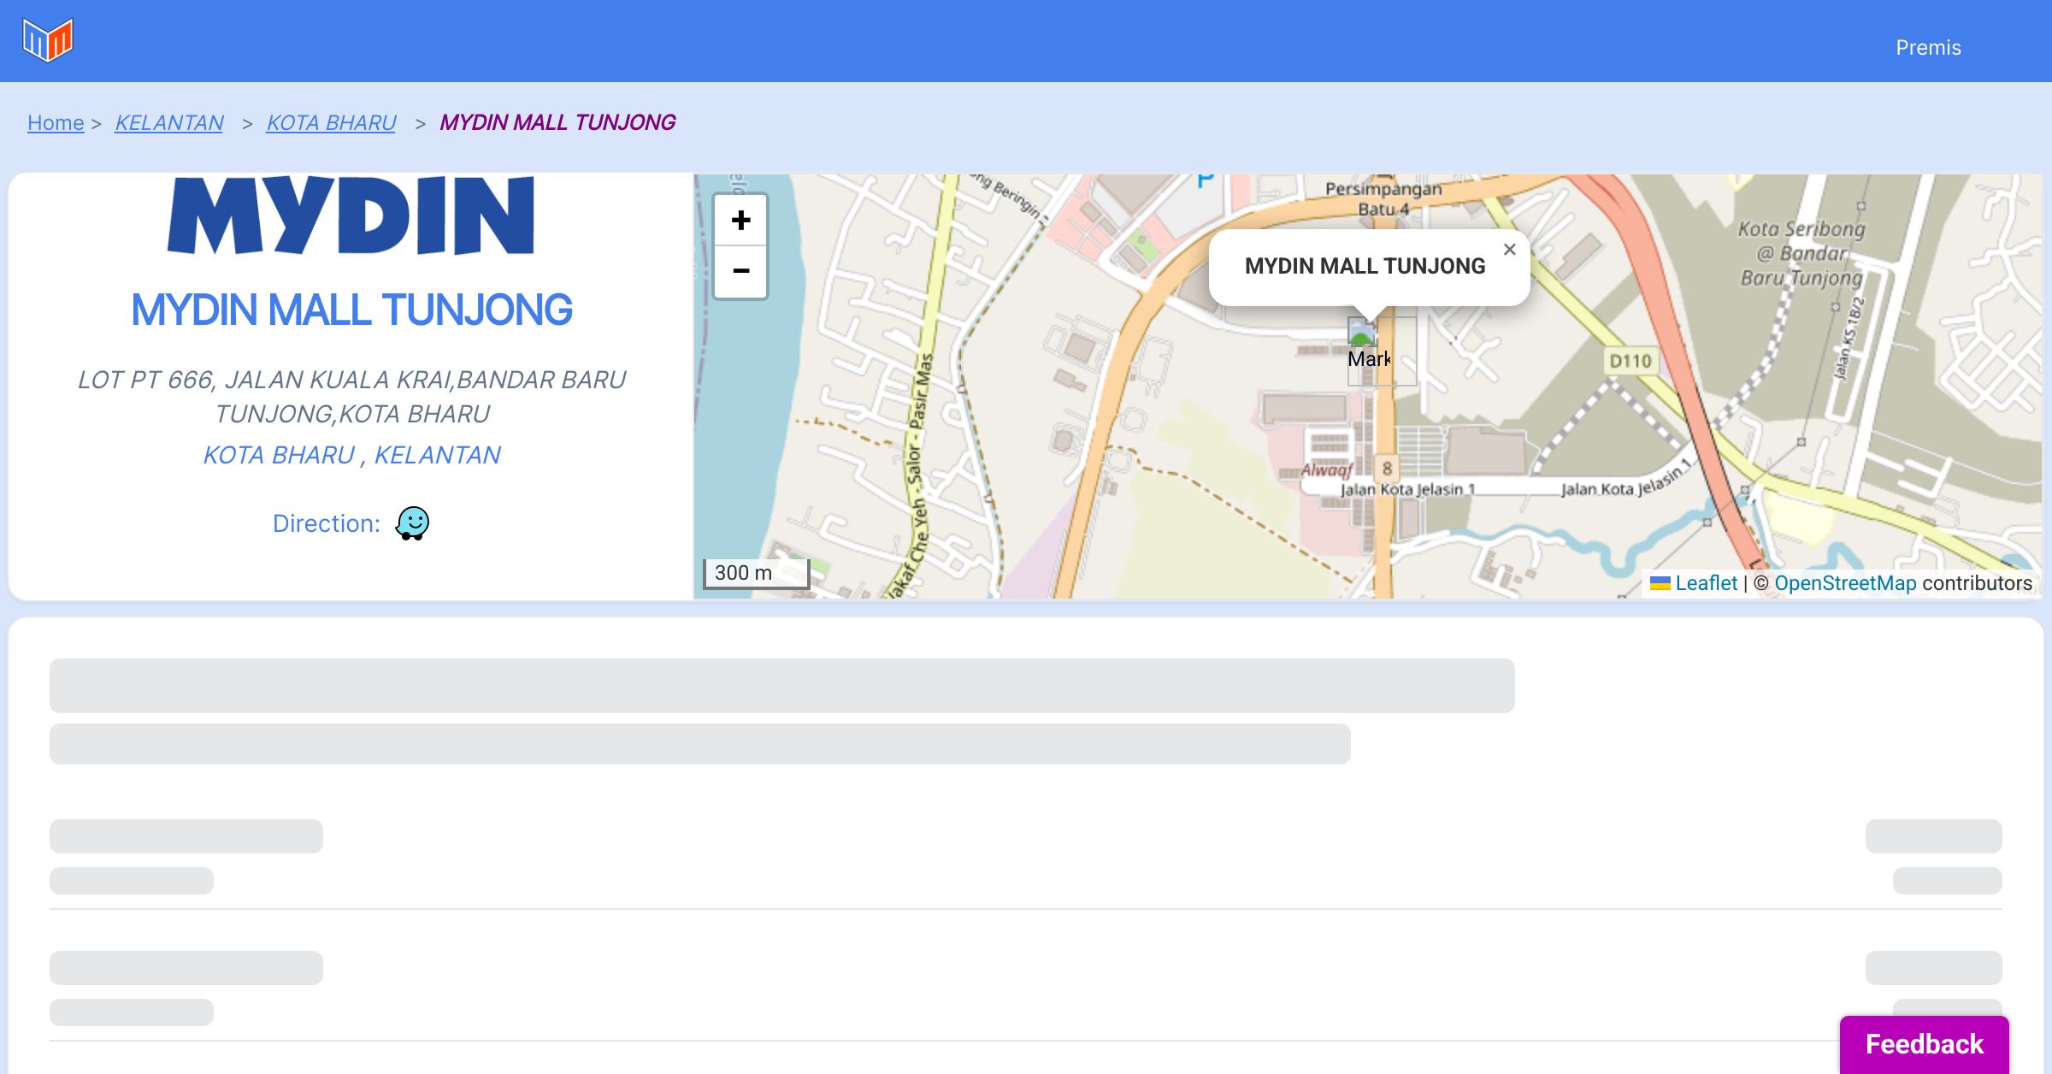Viewport: 2052px width, 1074px height.
Task: Close the MYDIN MALL TUNJONG map popup
Action: 1509,250
